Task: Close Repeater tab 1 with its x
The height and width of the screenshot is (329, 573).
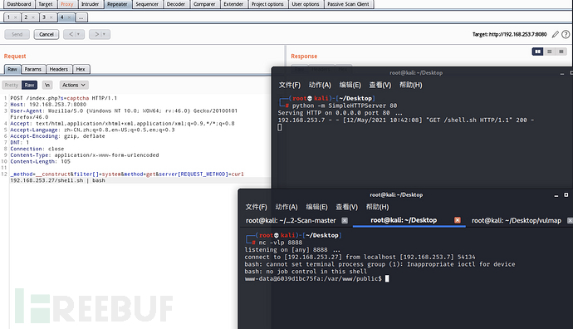Action: click(x=15, y=17)
